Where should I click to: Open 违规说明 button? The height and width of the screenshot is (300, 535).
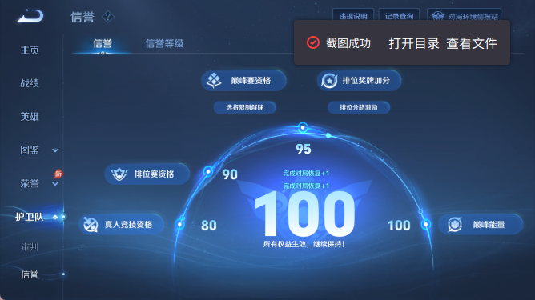(353, 15)
